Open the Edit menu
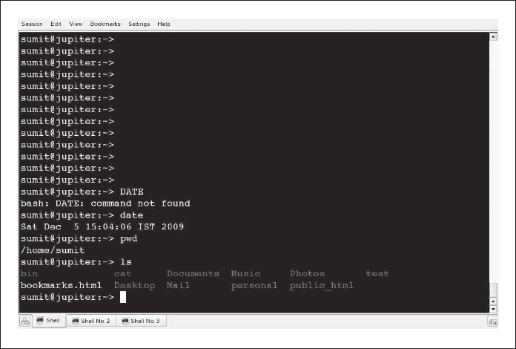 pos(56,24)
